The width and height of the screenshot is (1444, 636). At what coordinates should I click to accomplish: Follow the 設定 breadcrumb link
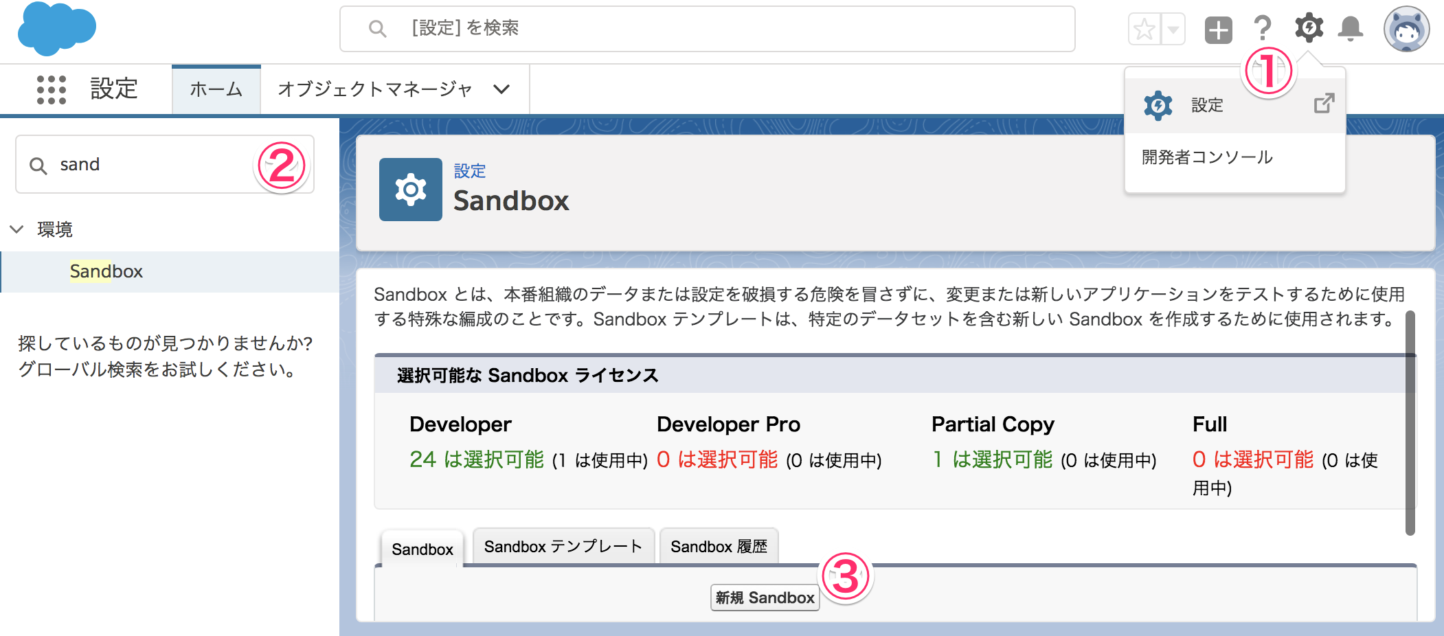coord(470,170)
